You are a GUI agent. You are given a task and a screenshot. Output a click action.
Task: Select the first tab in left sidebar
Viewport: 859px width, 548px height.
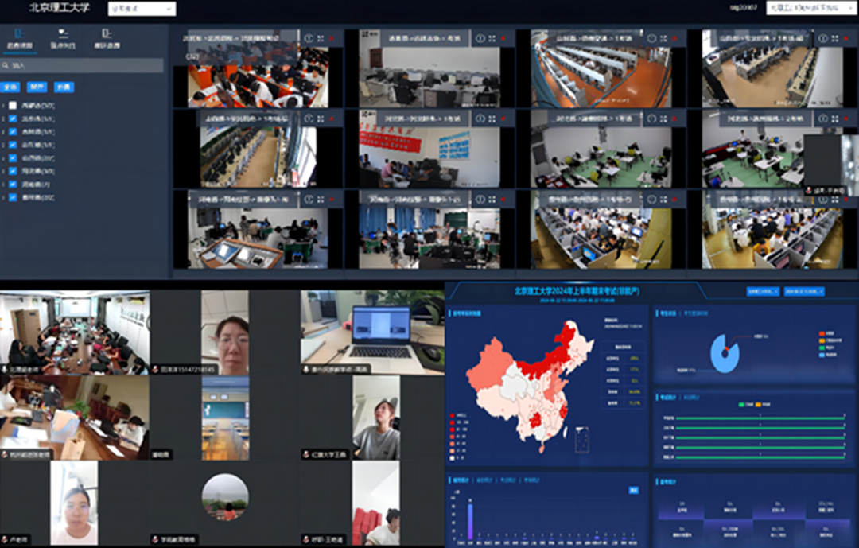pos(21,38)
